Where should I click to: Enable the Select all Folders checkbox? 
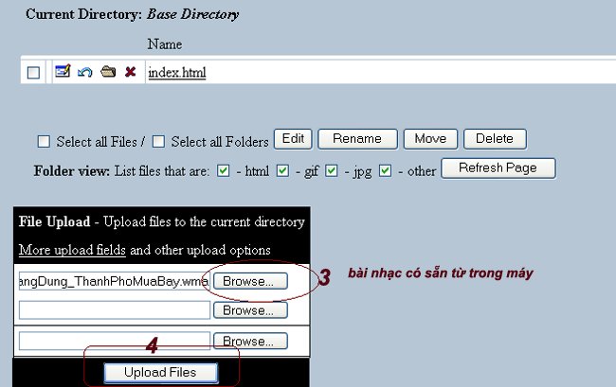point(159,142)
